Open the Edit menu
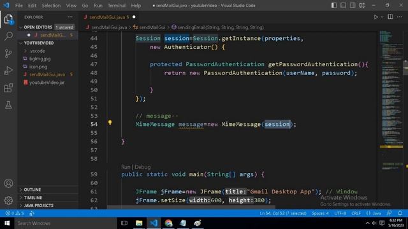 32,6
